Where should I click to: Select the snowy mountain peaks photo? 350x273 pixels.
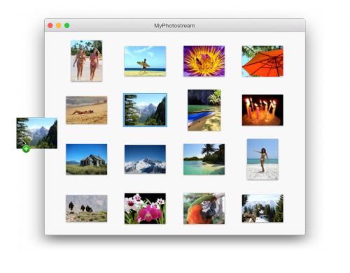point(145,159)
